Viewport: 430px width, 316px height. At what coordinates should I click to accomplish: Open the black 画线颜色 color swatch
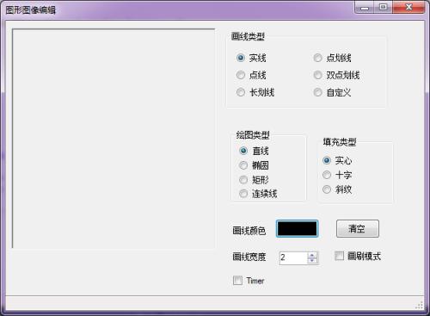pos(298,229)
